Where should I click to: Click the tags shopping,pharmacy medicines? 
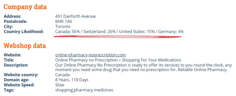click(x=84, y=90)
